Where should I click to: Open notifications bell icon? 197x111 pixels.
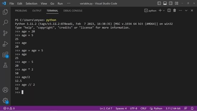pos(192,108)
